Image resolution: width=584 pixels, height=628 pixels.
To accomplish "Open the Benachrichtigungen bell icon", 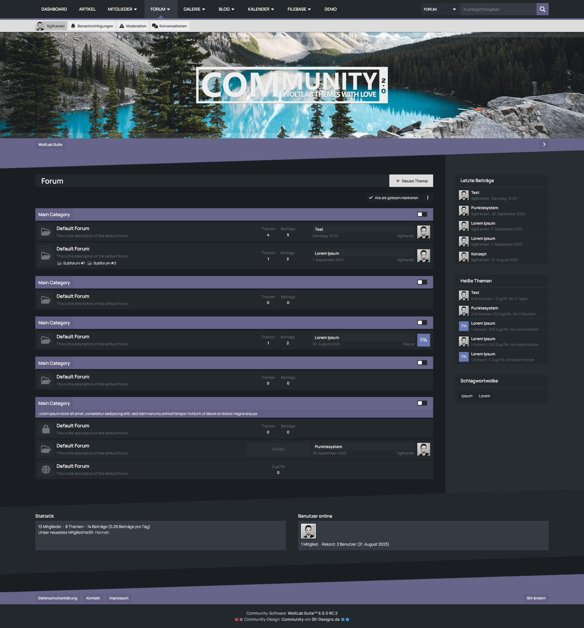I will [73, 26].
